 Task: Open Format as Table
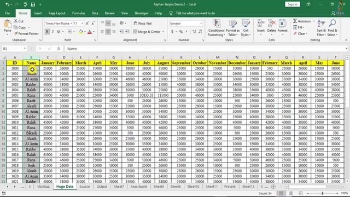tap(233, 28)
